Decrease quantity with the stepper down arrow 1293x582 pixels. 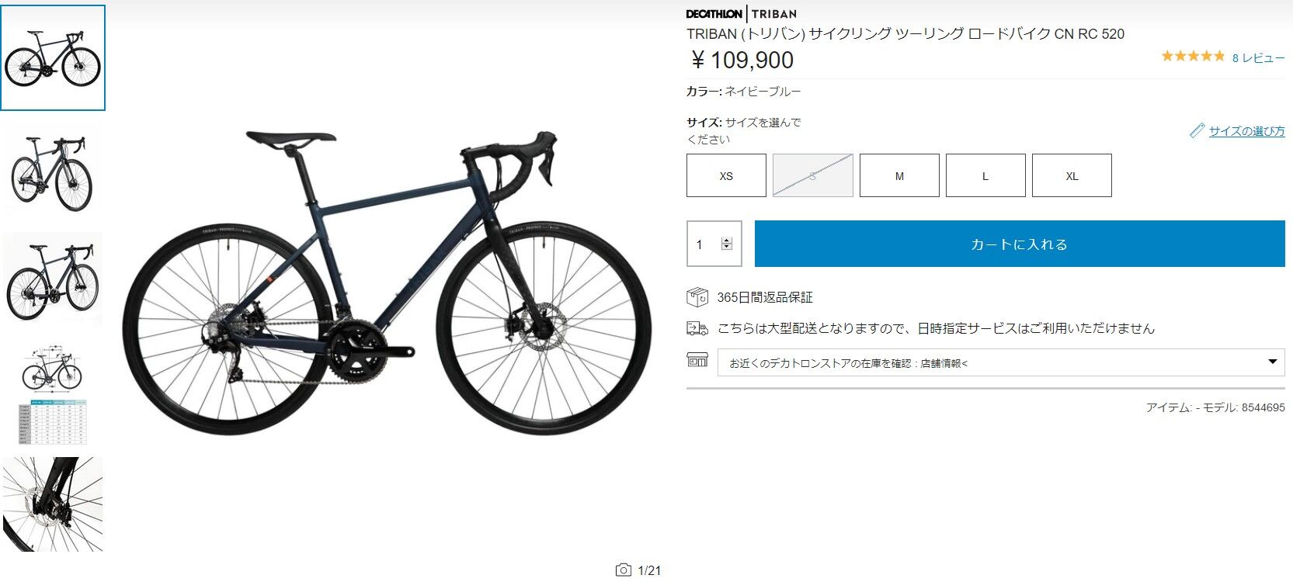coord(727,247)
